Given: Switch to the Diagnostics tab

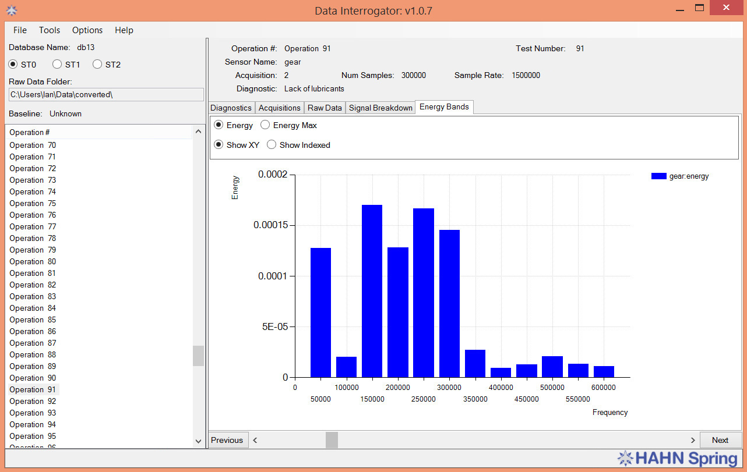Looking at the screenshot, I should 231,108.
